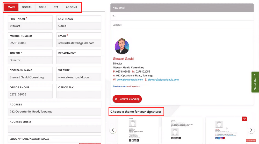Click the red checkmark on selected theme
Screen dimensions: 259x144
coord(244,119)
